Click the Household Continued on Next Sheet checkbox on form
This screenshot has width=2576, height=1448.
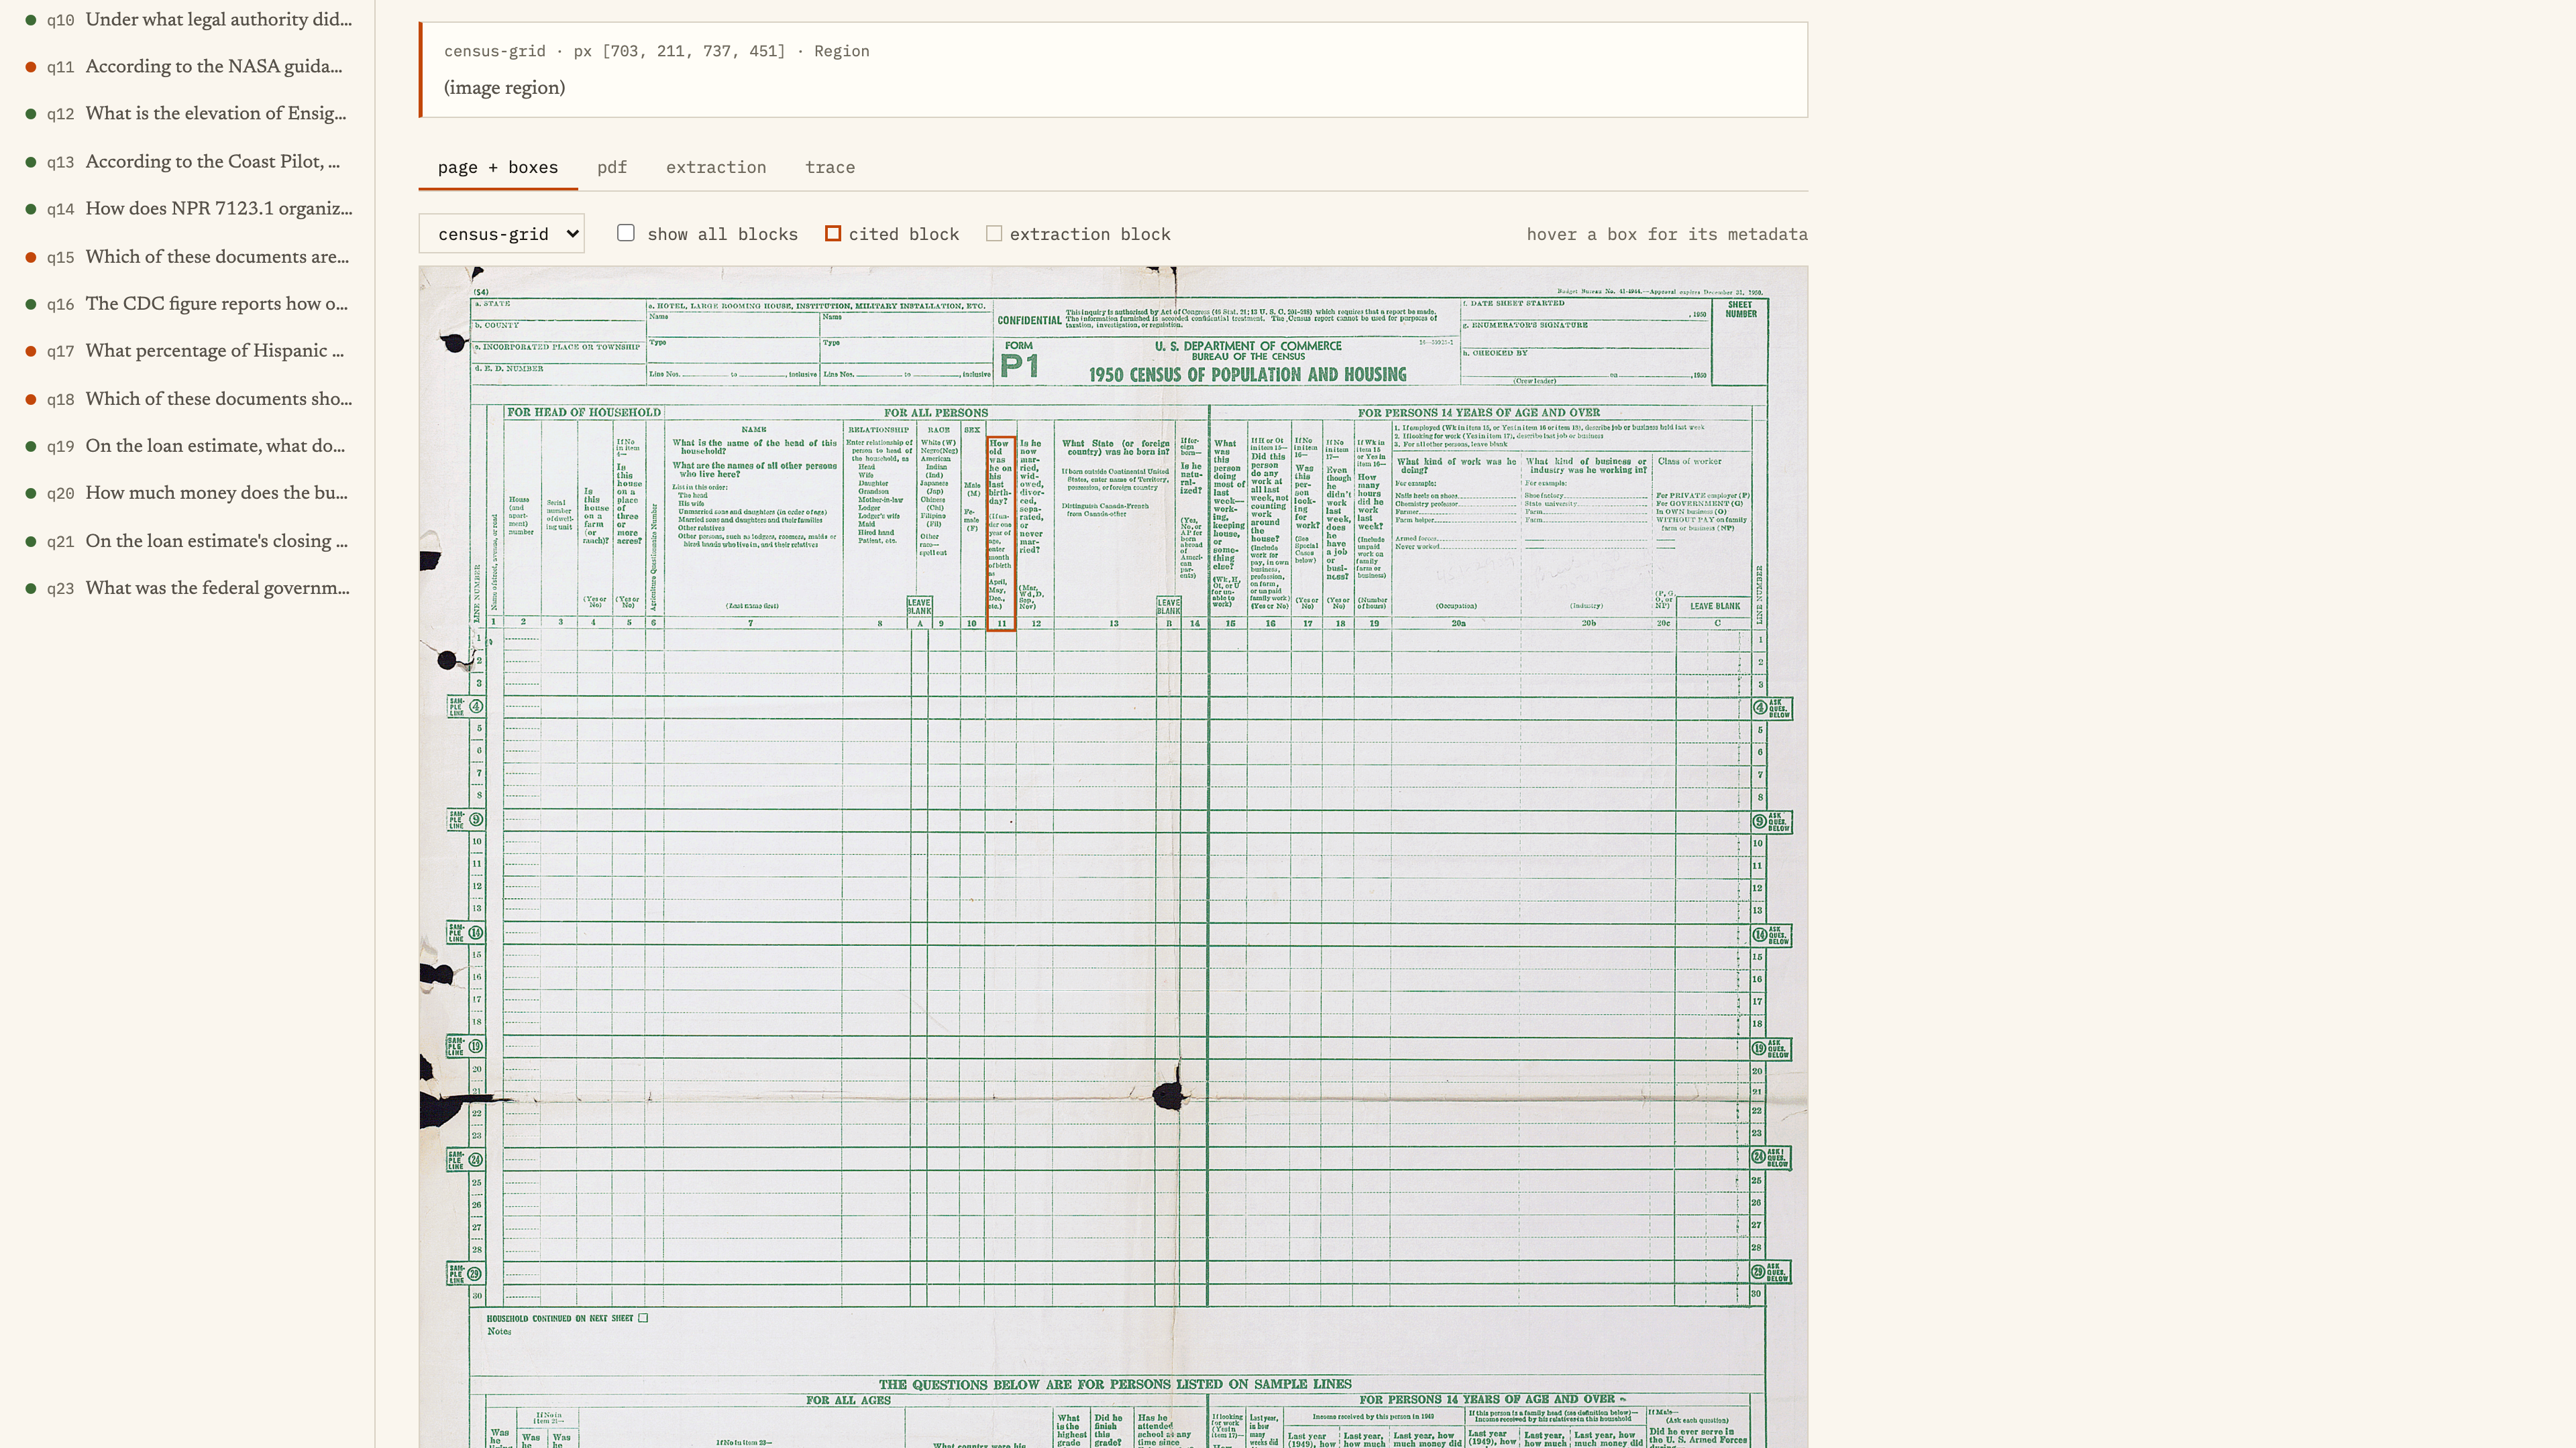point(643,1317)
